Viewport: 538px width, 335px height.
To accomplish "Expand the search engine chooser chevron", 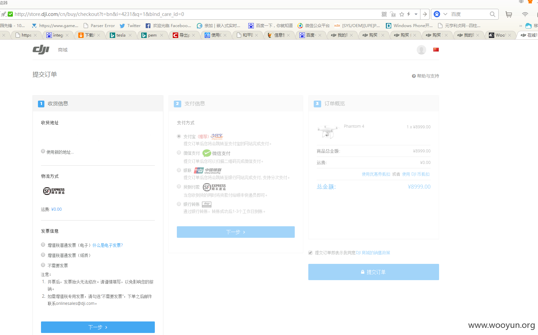I will [x=445, y=14].
